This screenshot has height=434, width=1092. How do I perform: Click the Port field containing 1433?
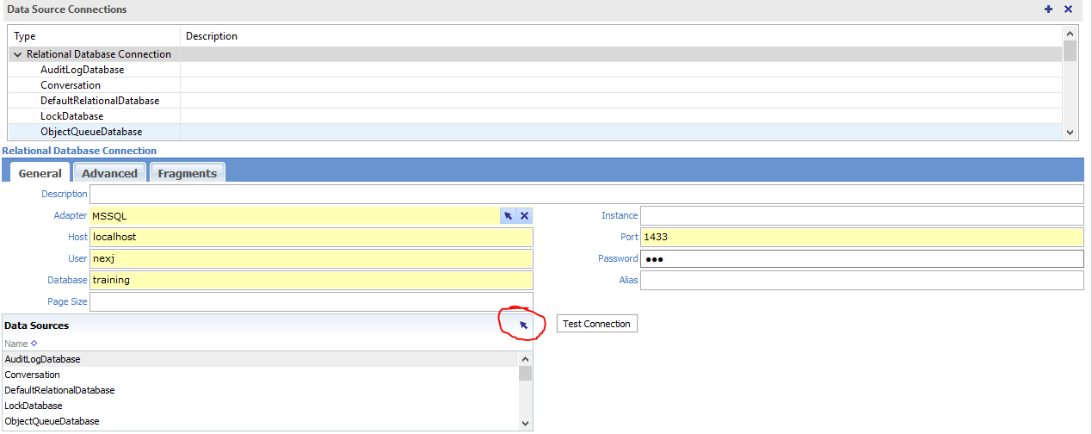click(x=861, y=237)
